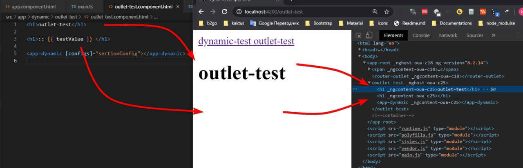Viewport: 523px width, 168px height.
Task: Click the orange crescent extension icon
Action: [459, 12]
